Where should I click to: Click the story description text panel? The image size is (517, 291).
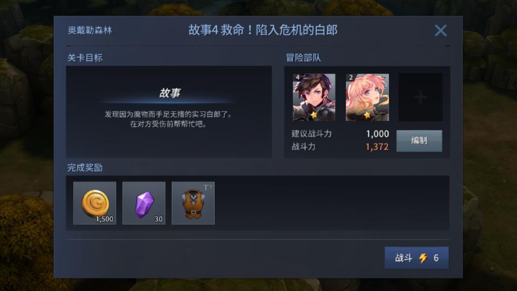(169, 119)
